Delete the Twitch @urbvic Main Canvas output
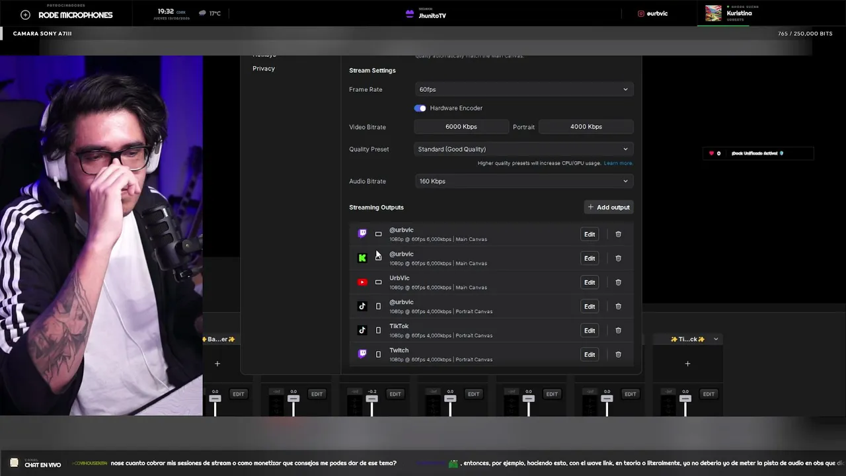Viewport: 846px width, 476px height. point(619,234)
